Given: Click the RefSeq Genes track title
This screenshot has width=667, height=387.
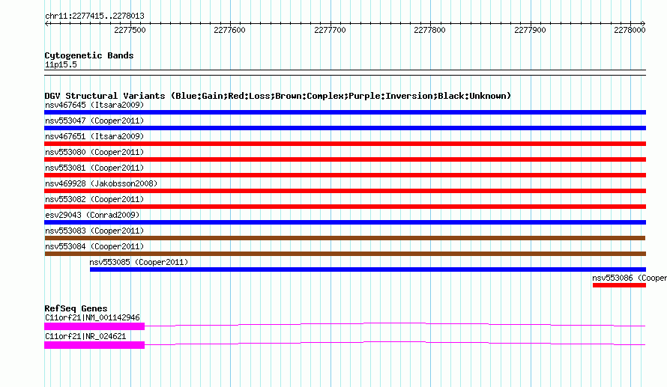Looking at the screenshot, I should [x=76, y=308].
